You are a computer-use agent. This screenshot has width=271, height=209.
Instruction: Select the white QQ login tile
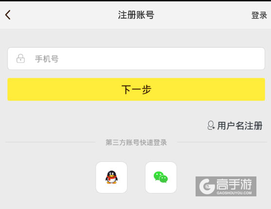coord(111,177)
